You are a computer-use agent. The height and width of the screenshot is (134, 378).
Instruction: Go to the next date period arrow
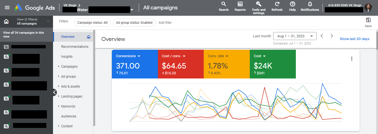click(x=332, y=36)
